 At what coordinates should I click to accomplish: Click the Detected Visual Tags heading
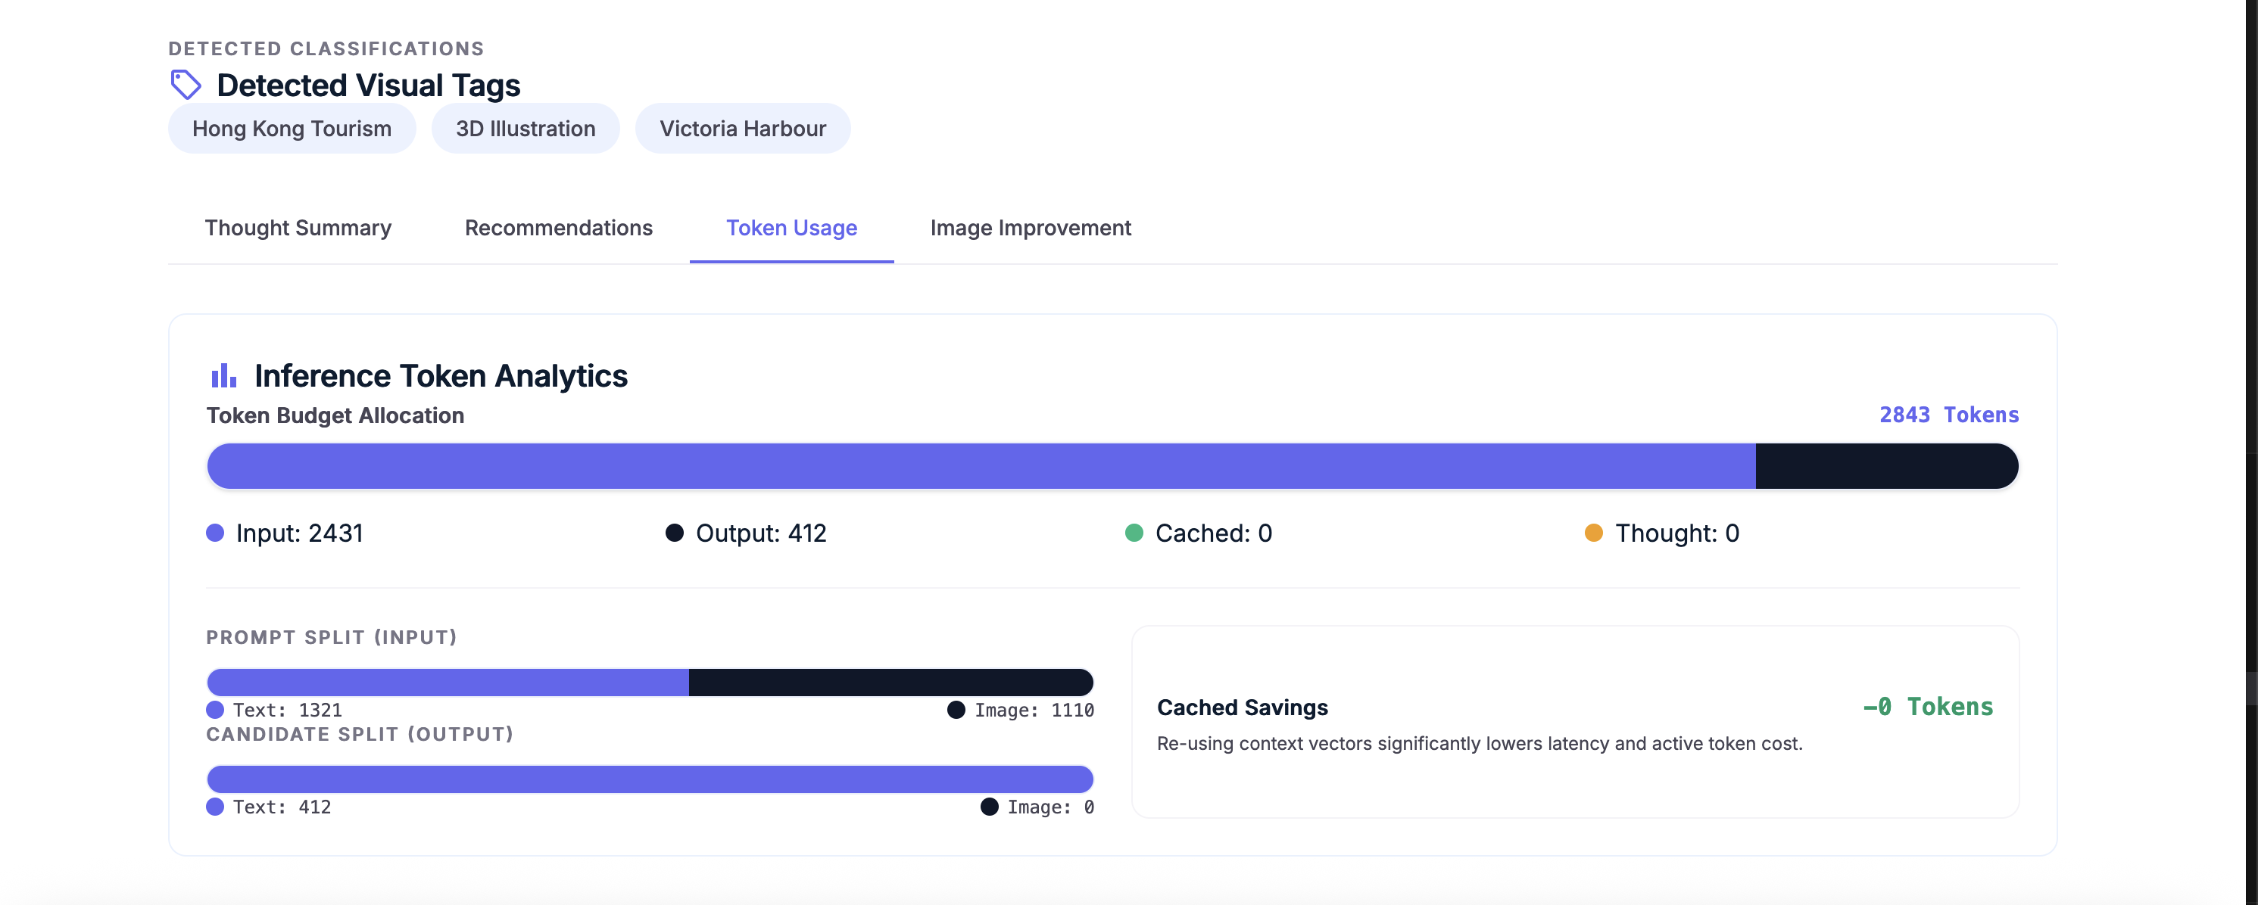pos(368,86)
